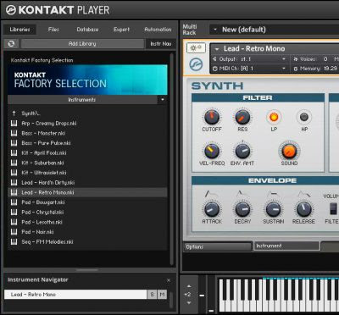Click the ATTACK envelope knob
The image size is (339, 315).
click(x=212, y=209)
